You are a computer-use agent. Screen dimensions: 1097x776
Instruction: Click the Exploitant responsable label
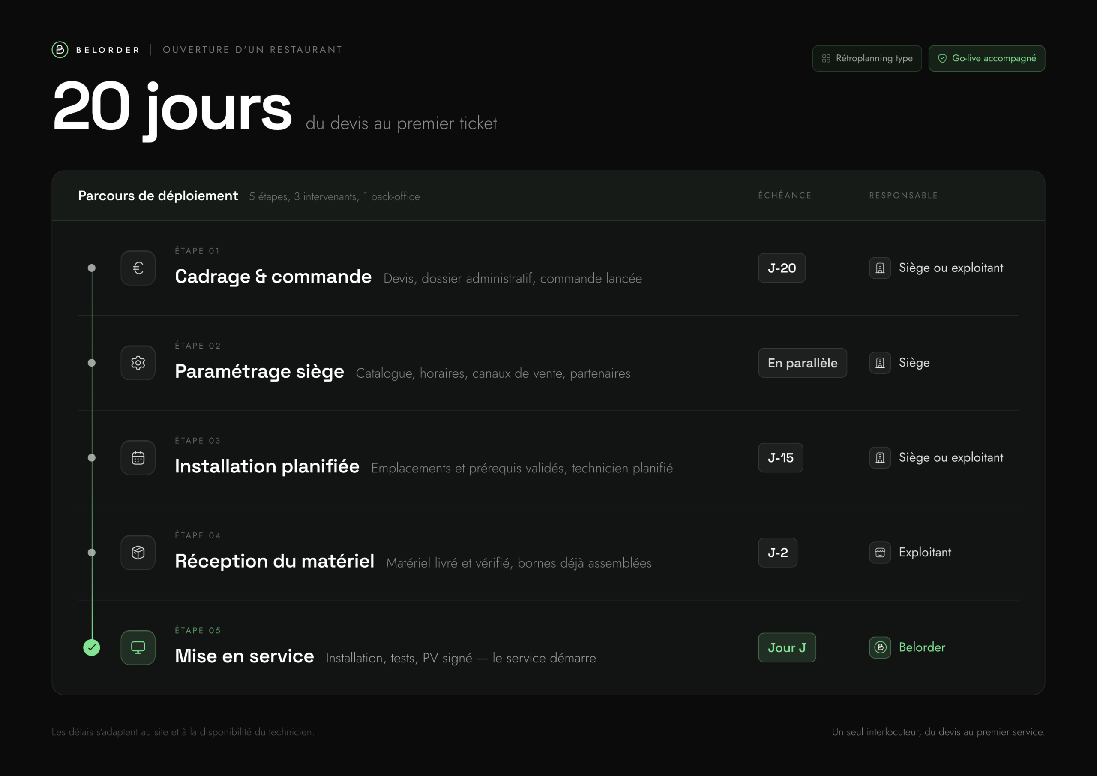point(925,553)
